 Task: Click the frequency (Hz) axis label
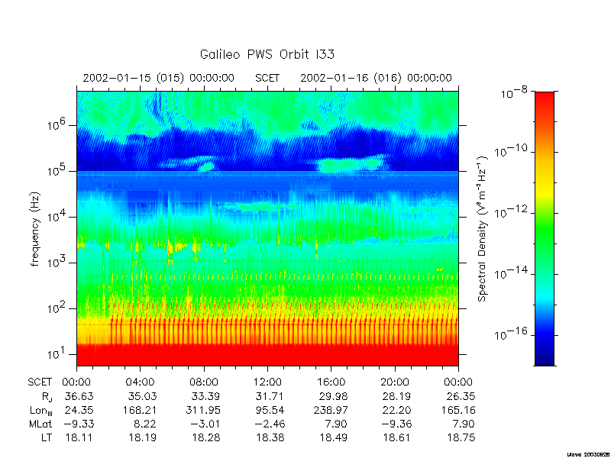click(x=35, y=229)
